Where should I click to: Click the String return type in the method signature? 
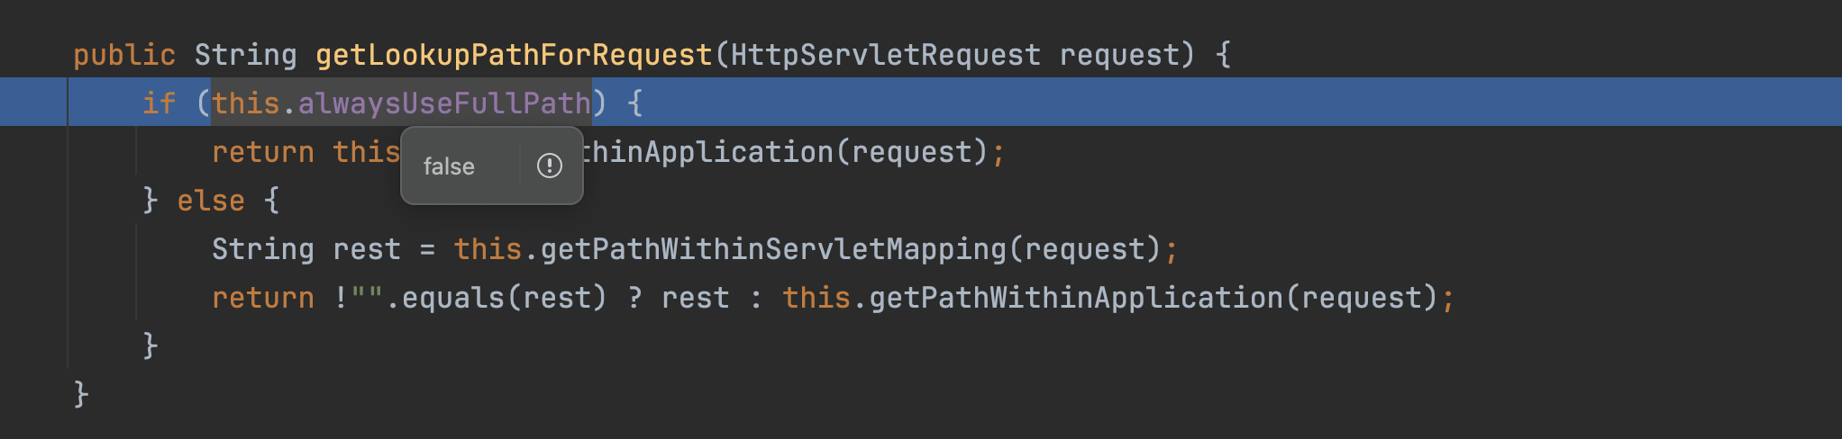(x=245, y=56)
